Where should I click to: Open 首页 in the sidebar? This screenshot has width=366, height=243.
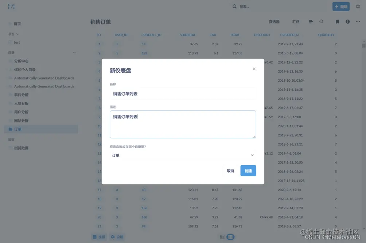click(17, 24)
